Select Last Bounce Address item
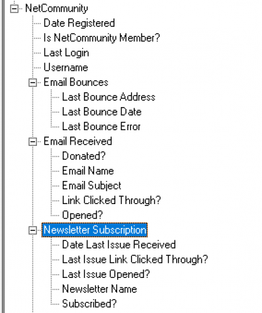 tap(108, 97)
